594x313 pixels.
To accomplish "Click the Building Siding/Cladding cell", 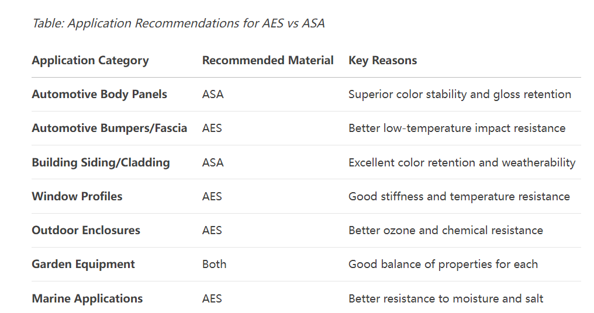I will [101, 162].
